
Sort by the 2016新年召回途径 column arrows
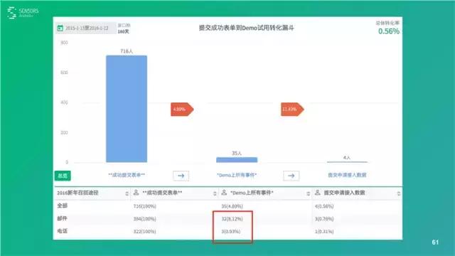point(127,193)
